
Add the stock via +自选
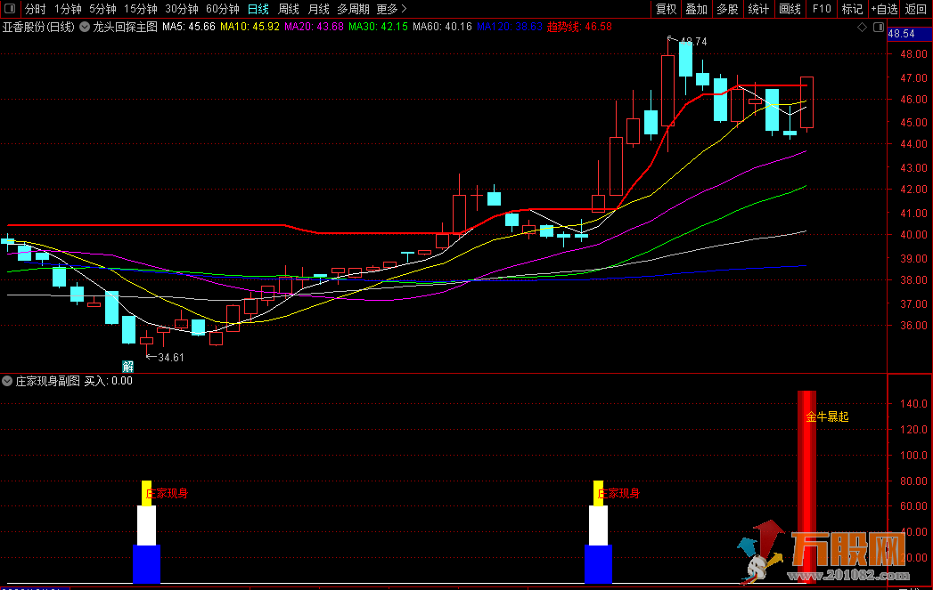click(x=883, y=9)
